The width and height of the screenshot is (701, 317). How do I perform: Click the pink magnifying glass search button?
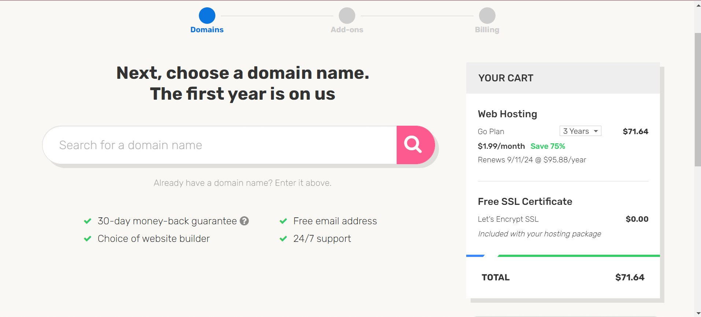415,145
